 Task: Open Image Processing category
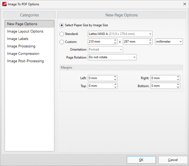29,46
